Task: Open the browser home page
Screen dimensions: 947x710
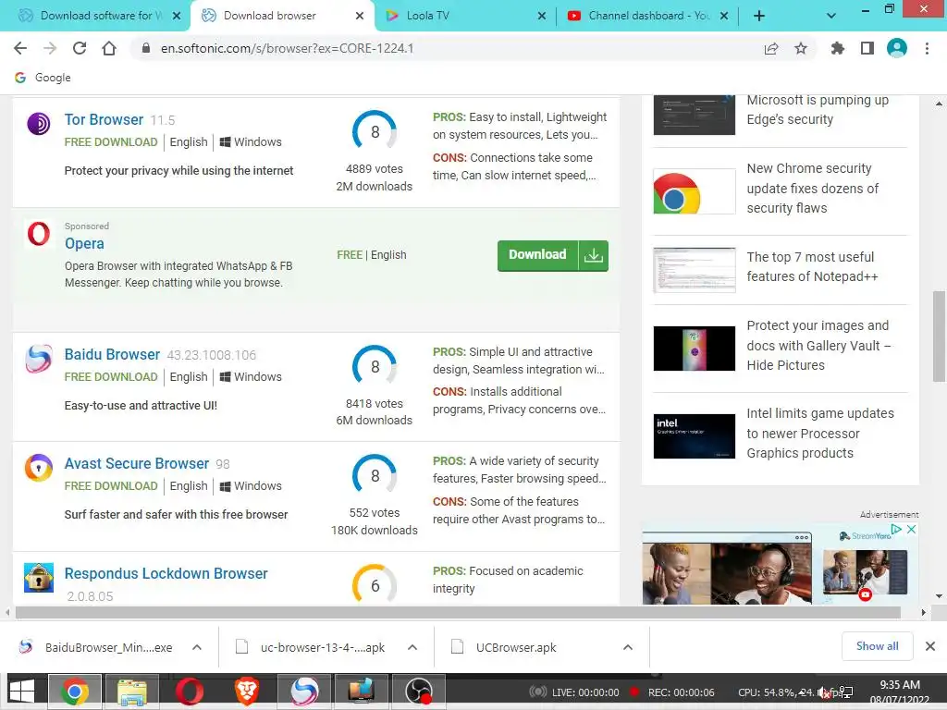Action: tap(109, 48)
